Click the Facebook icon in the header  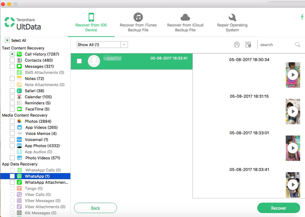click(302, 17)
